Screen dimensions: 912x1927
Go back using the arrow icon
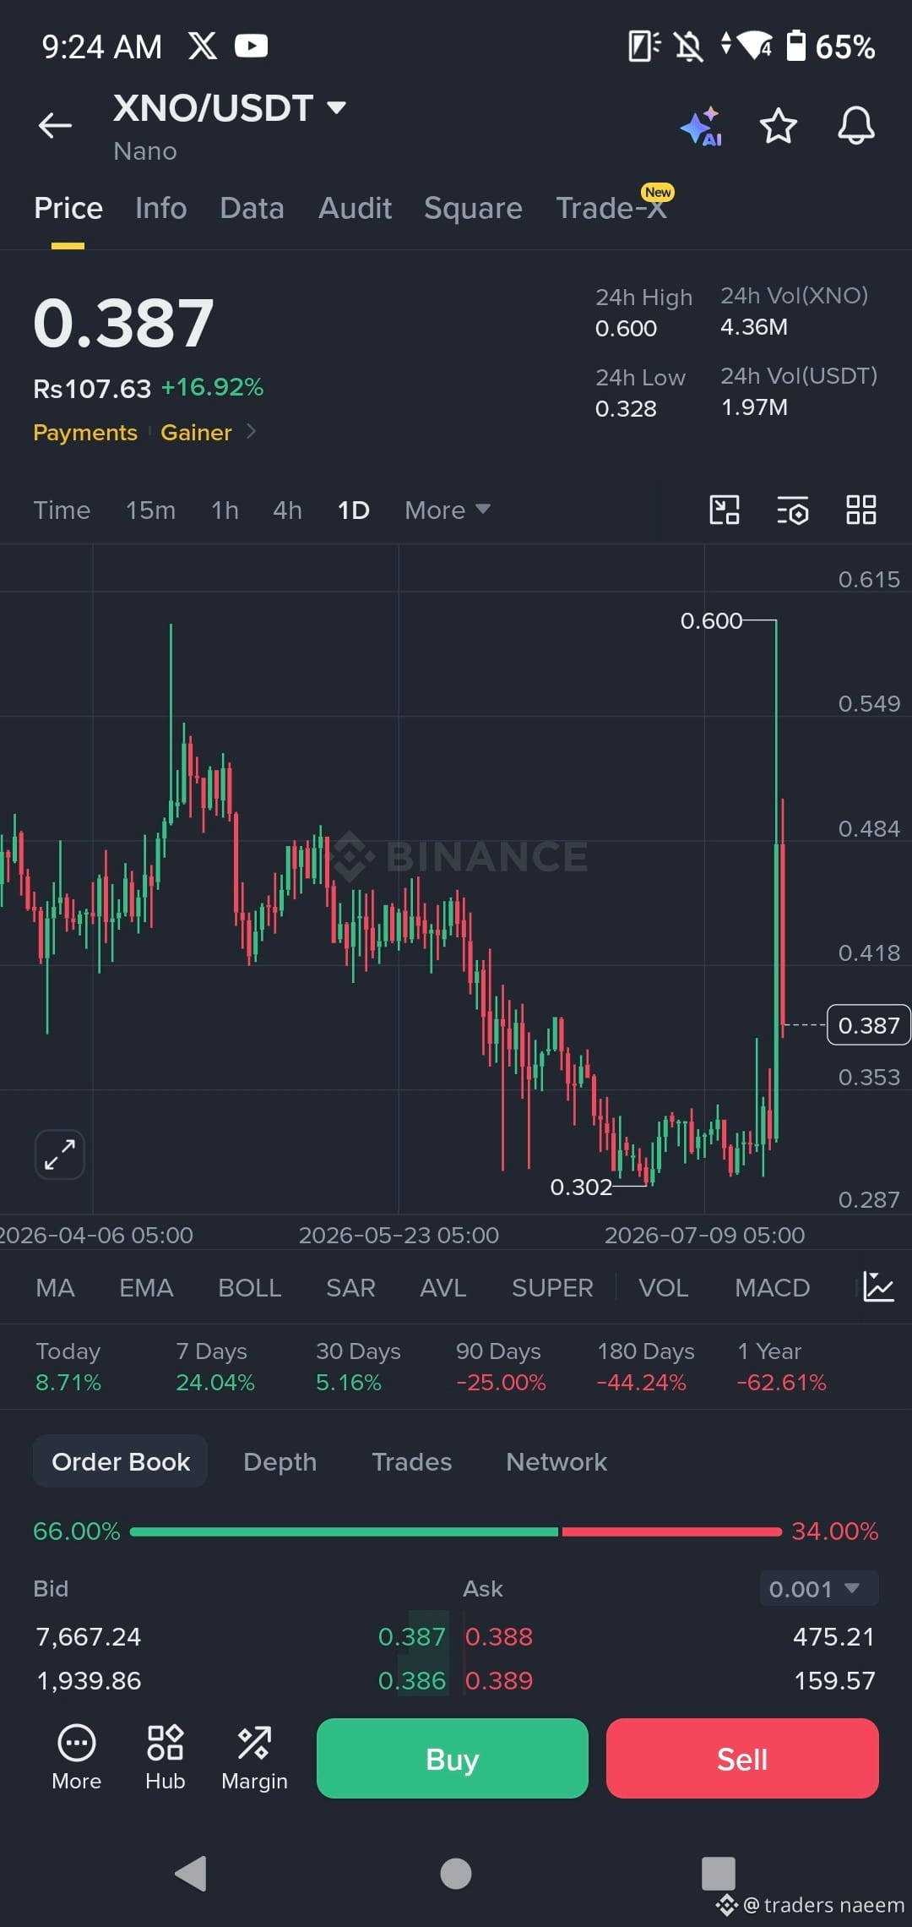tap(55, 125)
